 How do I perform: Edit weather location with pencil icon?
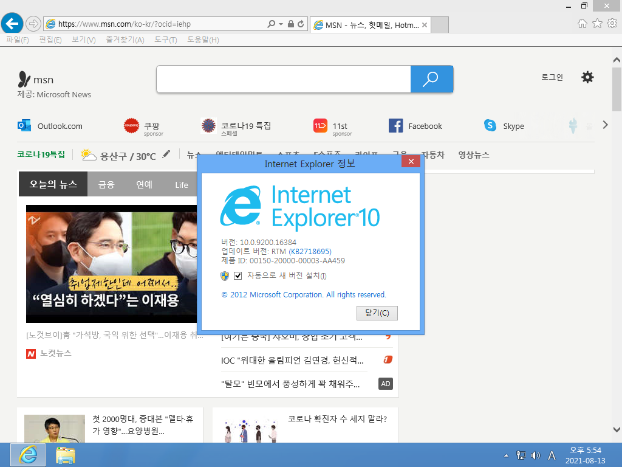(x=166, y=154)
